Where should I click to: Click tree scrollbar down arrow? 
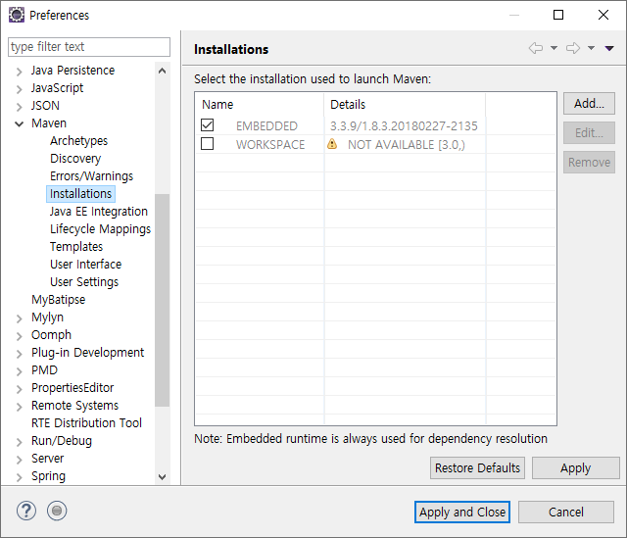click(162, 477)
